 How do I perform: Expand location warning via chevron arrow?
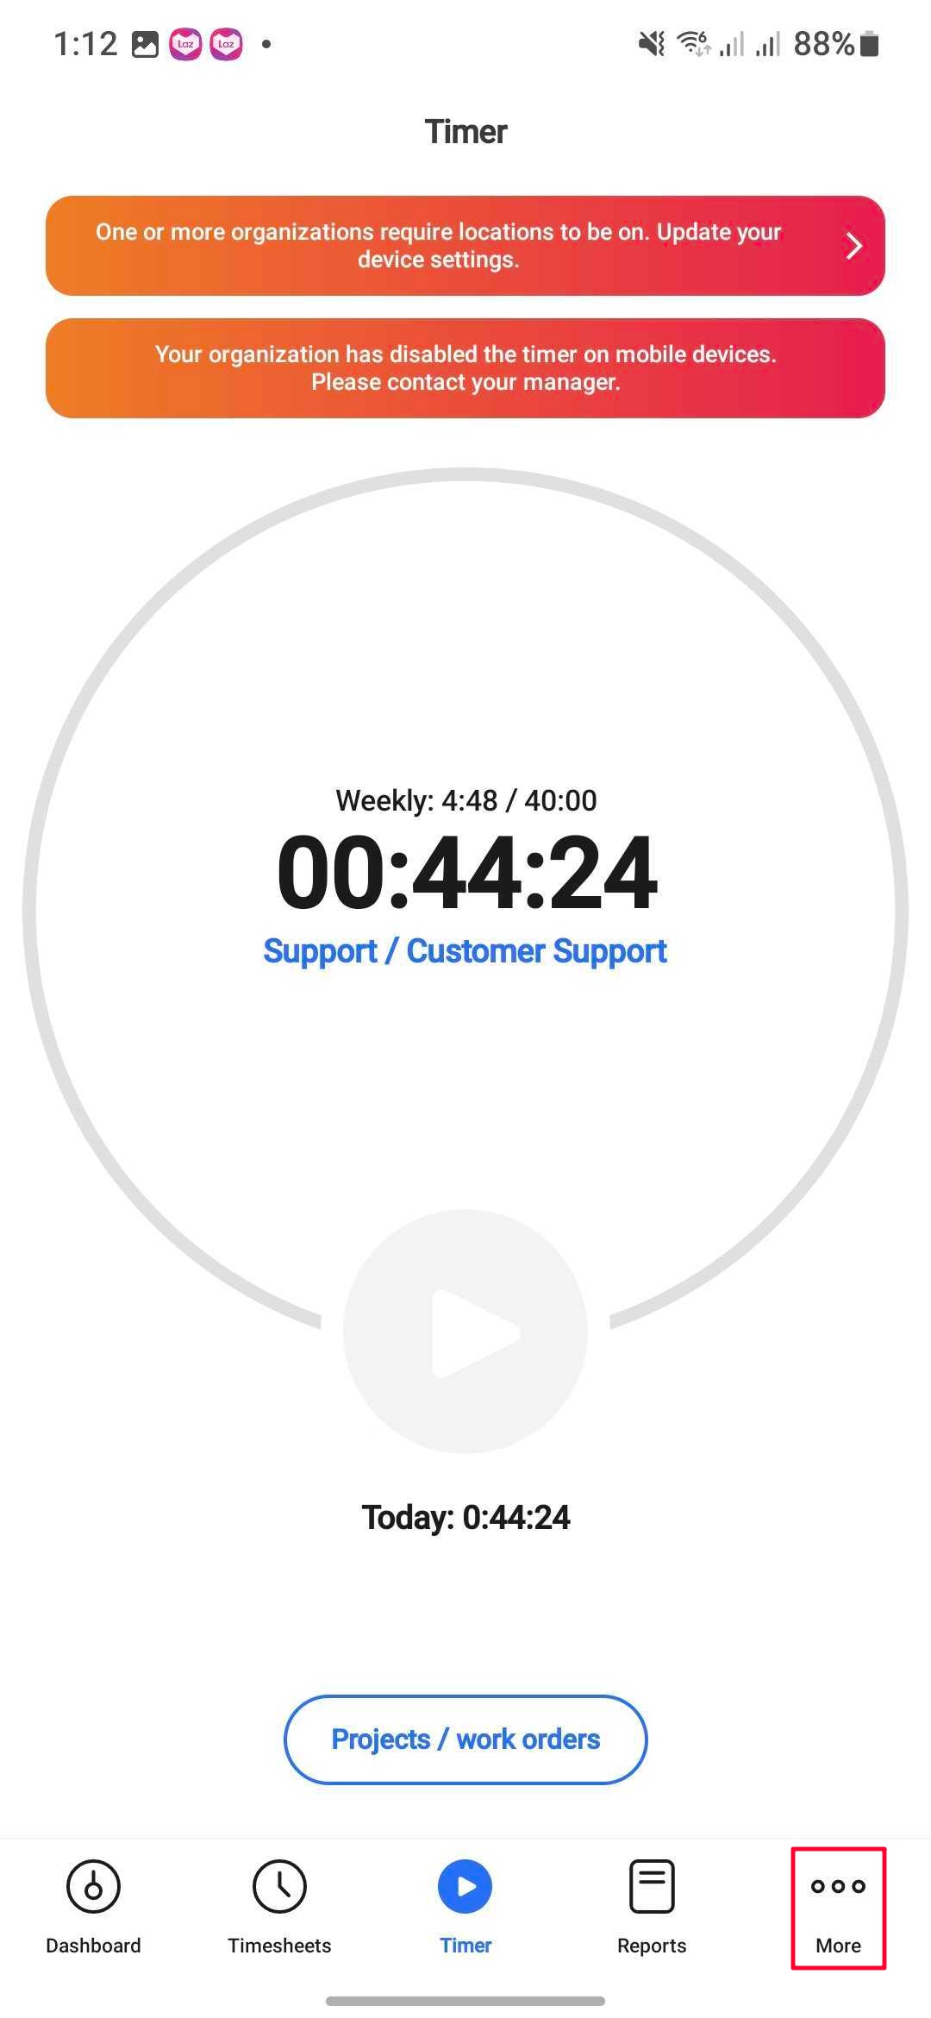[853, 246]
